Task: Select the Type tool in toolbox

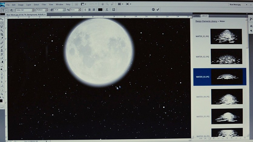Action: [2, 78]
